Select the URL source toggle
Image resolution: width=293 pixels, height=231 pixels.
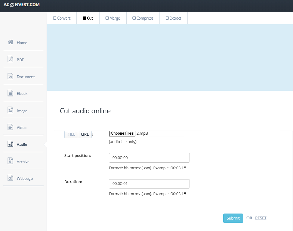click(x=85, y=134)
